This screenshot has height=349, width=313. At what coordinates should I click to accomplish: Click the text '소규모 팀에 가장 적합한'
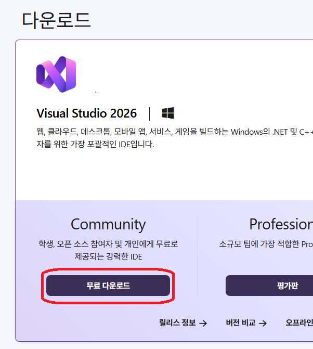(x=259, y=244)
